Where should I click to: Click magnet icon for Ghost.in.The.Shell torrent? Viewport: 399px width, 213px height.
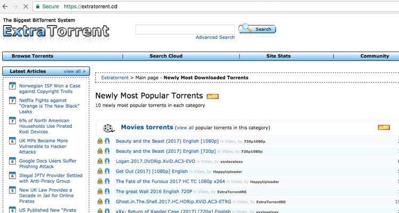(x=107, y=202)
